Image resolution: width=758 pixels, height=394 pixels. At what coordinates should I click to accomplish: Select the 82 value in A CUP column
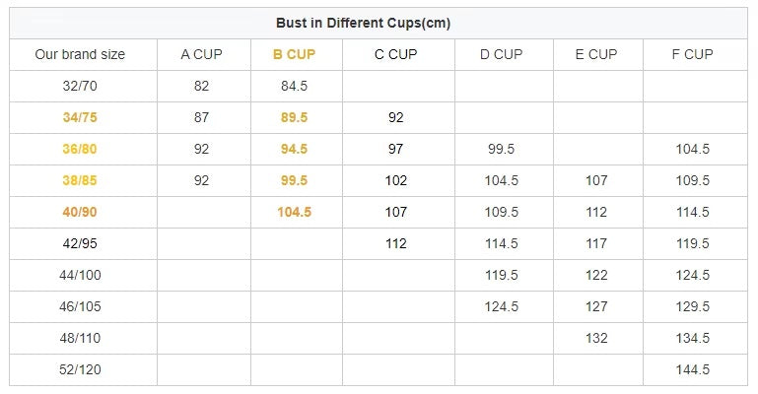(x=202, y=86)
